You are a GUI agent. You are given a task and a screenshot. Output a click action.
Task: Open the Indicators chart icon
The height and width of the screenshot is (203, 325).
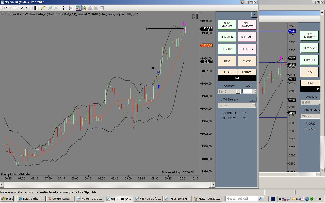point(90,8)
